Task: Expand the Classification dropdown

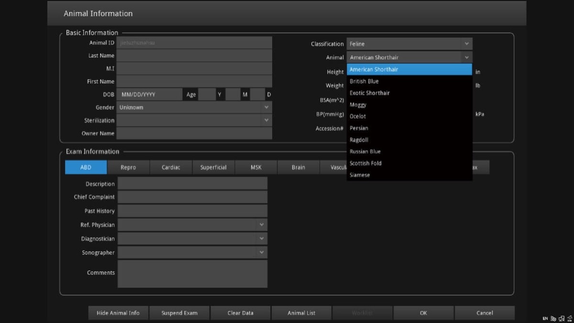Action: (x=466, y=44)
